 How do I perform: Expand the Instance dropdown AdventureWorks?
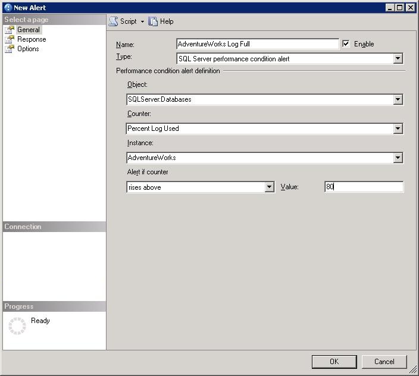pyautogui.click(x=398, y=158)
